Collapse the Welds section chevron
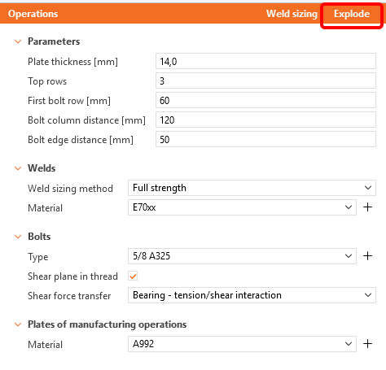The width and height of the screenshot is (386, 370). [x=18, y=168]
